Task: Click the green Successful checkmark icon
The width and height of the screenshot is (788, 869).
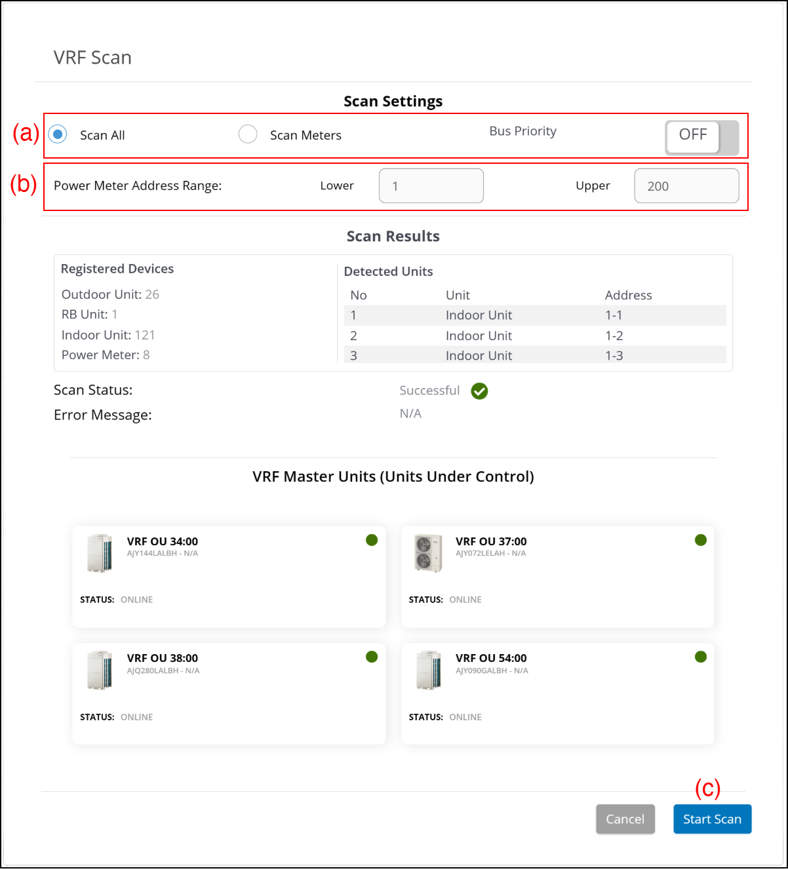Action: coord(479,391)
